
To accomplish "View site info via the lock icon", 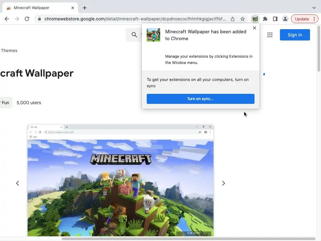I will pyautogui.click(x=39, y=19).
